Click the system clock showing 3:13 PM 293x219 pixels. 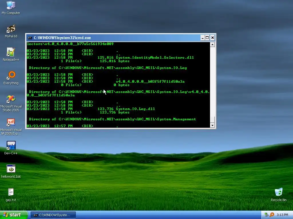click(282, 215)
